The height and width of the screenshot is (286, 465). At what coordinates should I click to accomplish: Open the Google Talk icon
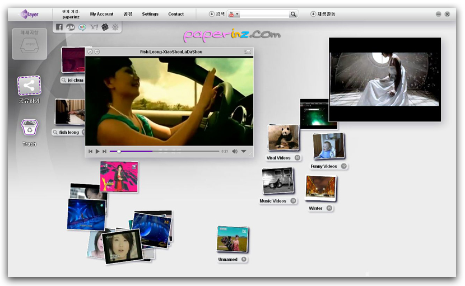82,27
